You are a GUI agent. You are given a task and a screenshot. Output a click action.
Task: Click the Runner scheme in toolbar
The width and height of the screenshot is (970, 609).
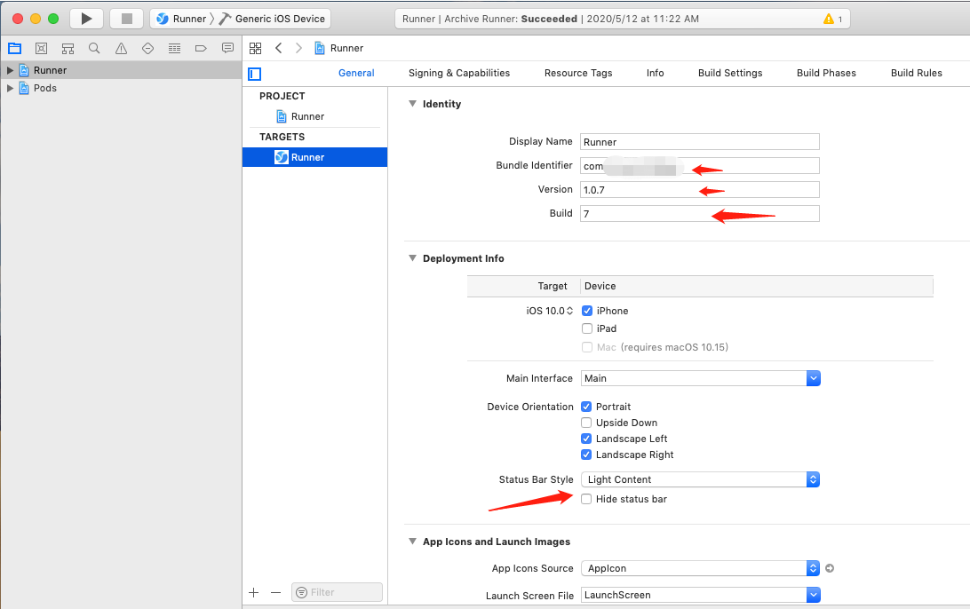tap(182, 19)
